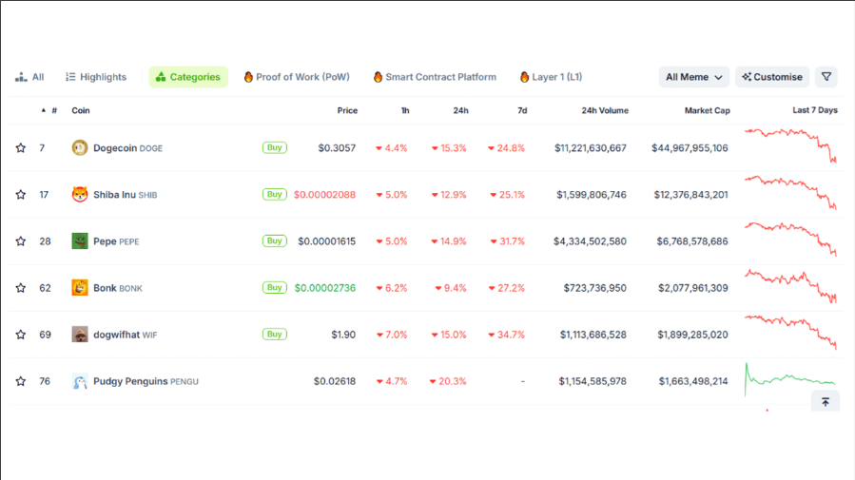Click the flame icon beside Smart Contract Platform
Image resolution: width=855 pixels, height=480 pixels.
(378, 77)
